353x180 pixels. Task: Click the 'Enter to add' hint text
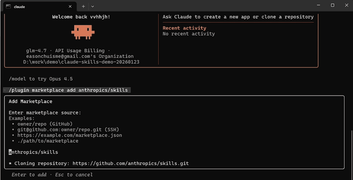click(29, 175)
